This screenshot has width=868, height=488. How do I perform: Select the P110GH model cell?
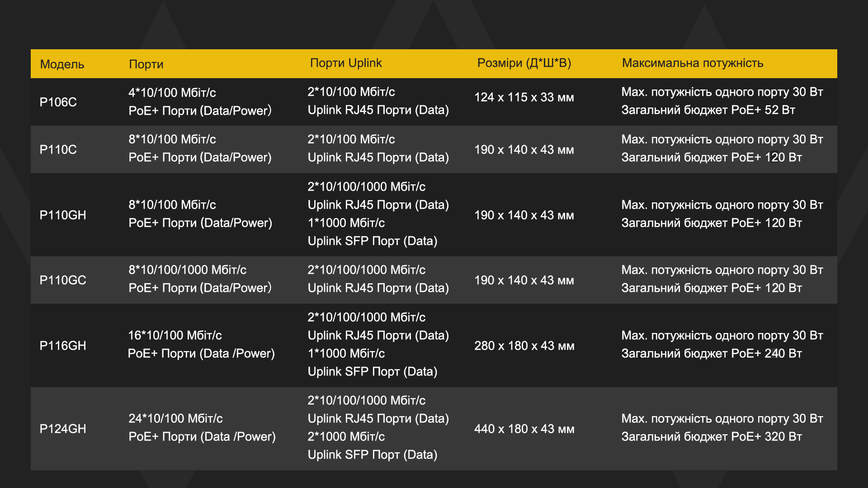tap(63, 215)
